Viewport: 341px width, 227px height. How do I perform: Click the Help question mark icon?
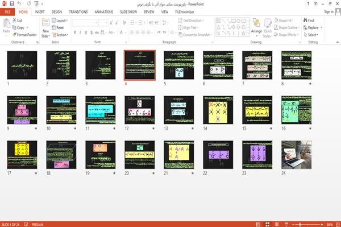(308, 4)
